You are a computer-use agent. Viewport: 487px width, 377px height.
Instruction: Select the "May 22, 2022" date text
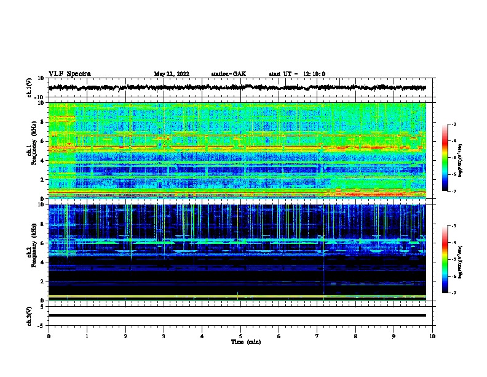172,74
